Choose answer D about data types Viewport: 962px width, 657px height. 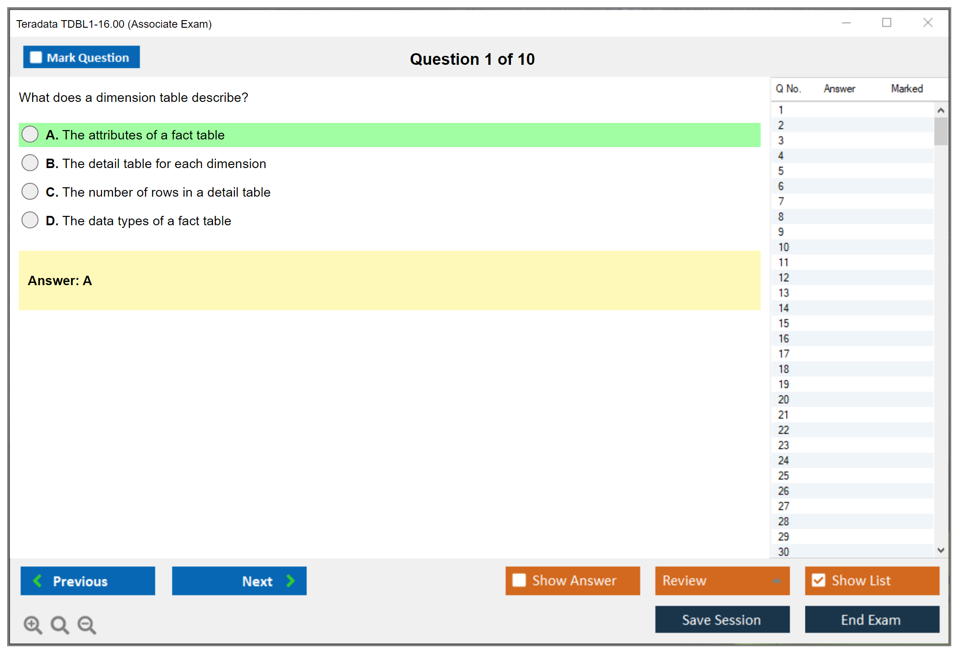tap(30, 220)
